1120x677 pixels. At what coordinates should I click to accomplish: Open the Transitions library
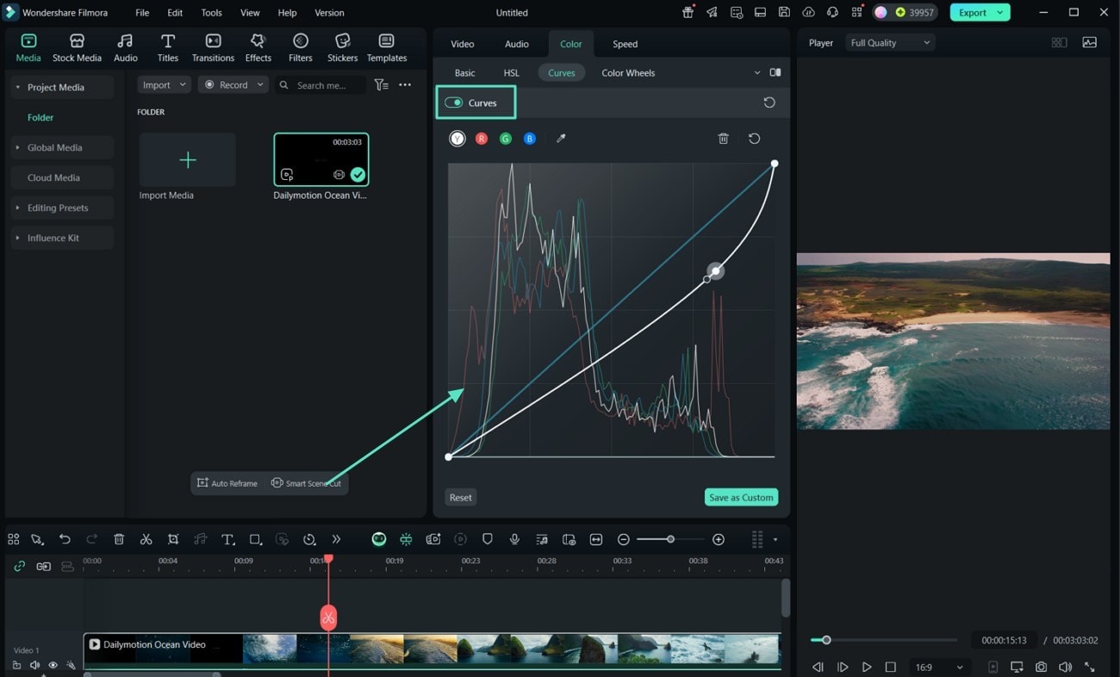[213, 48]
